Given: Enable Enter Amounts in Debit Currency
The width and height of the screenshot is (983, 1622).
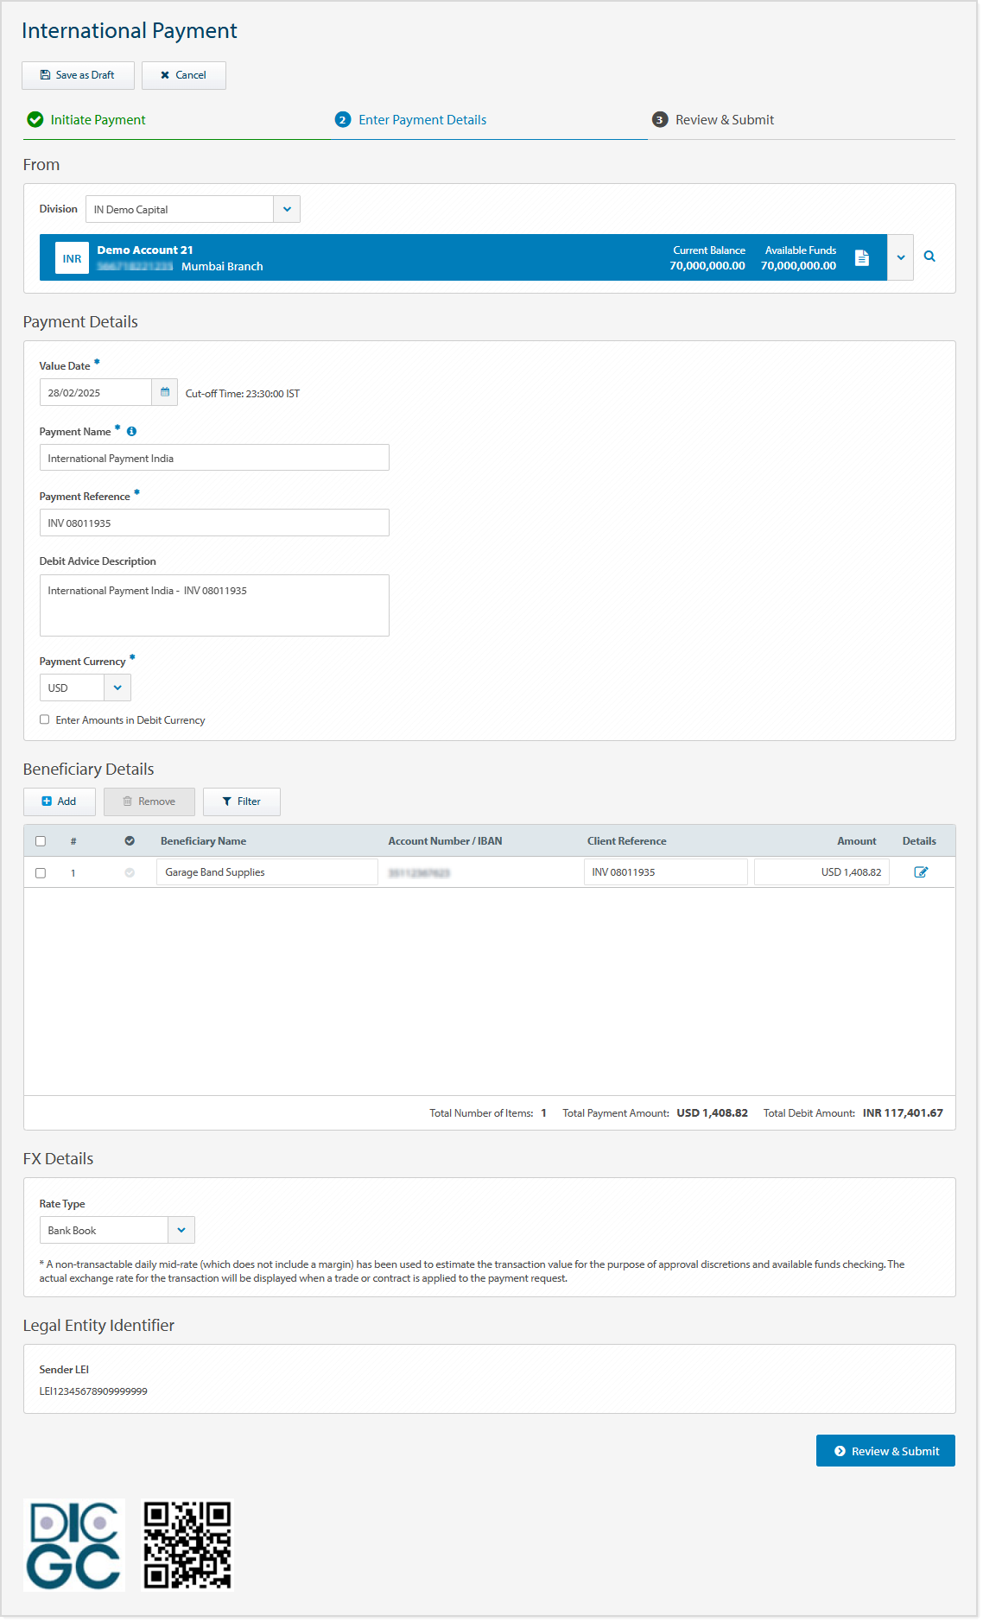Looking at the screenshot, I should pyautogui.click(x=44, y=719).
